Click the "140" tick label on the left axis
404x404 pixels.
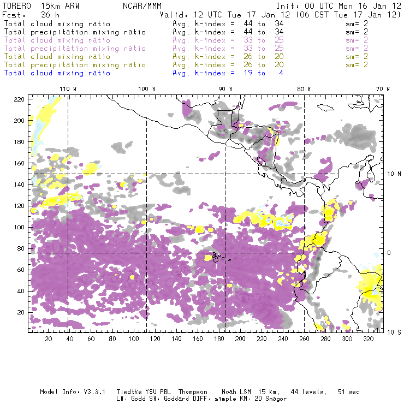19,185
